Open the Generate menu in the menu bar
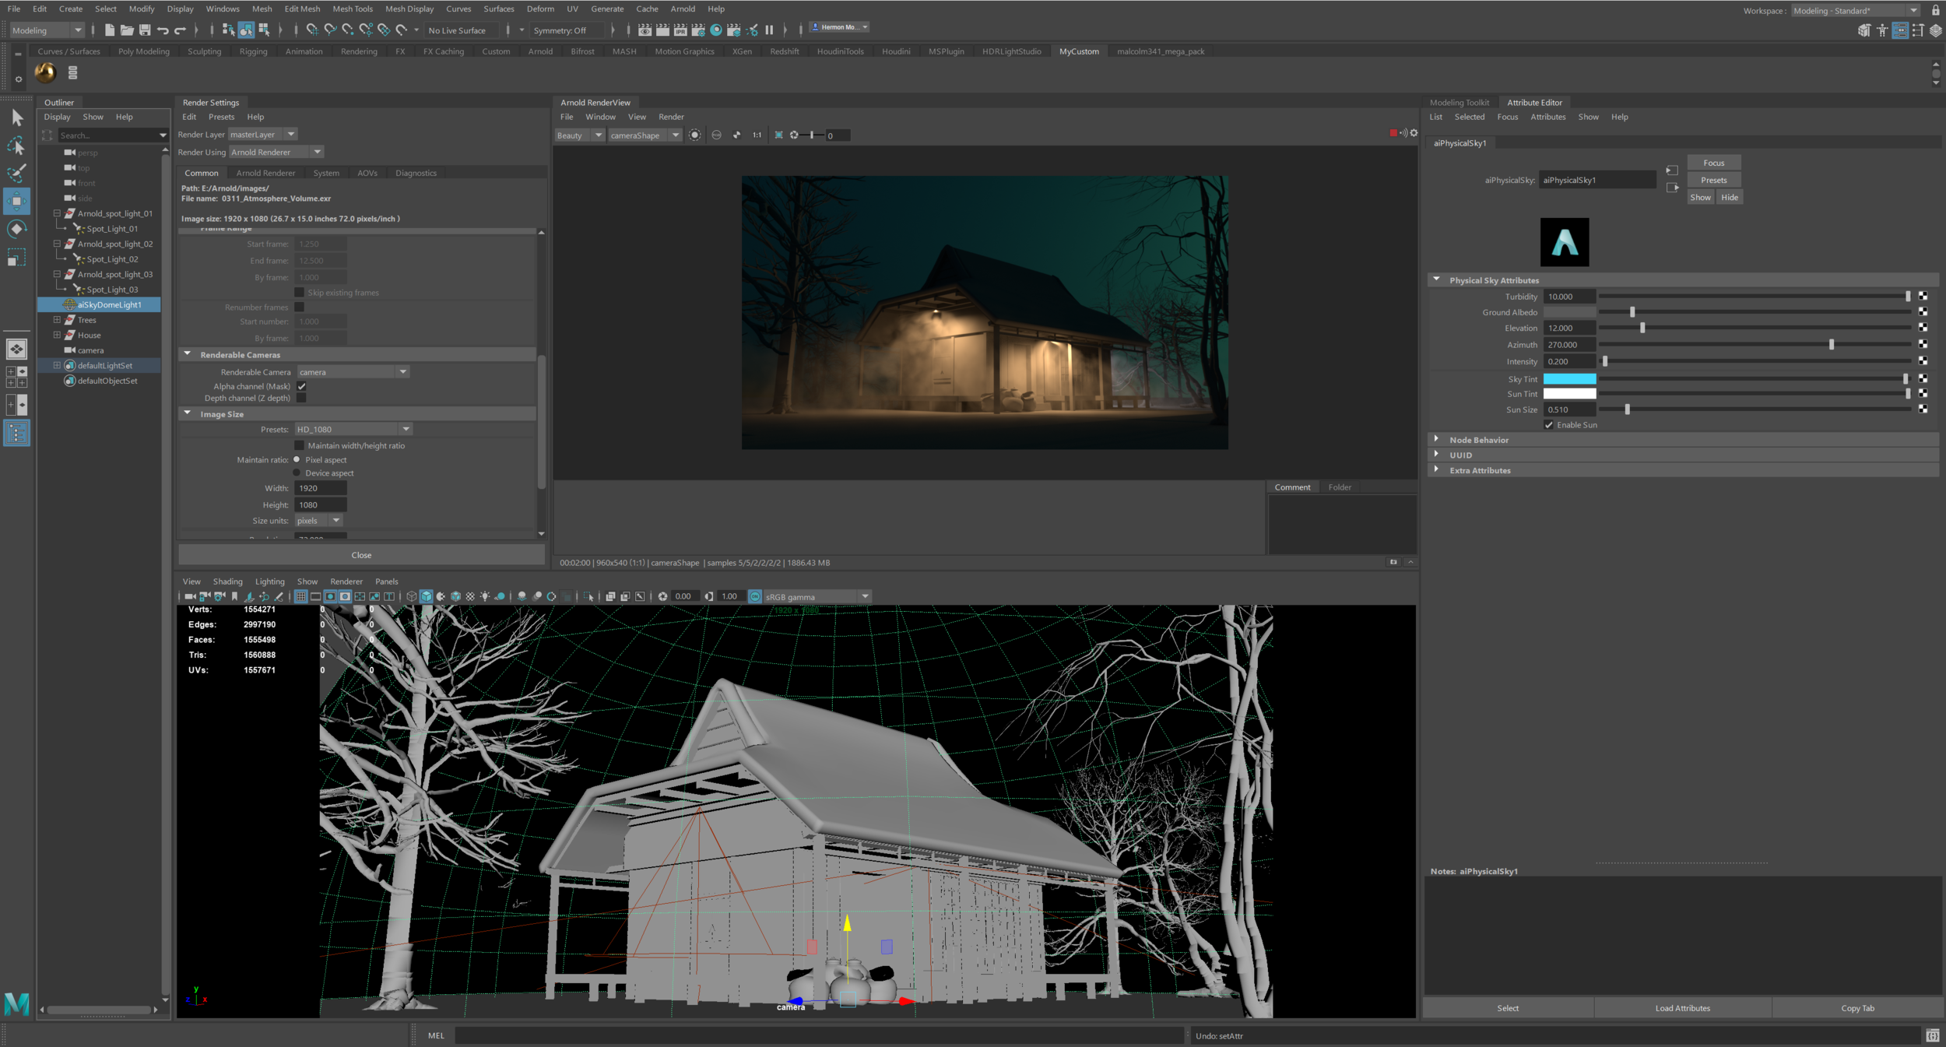The width and height of the screenshot is (1946, 1047). point(607,9)
